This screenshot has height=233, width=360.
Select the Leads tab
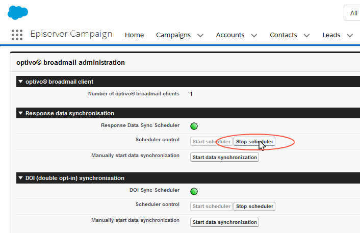[331, 35]
